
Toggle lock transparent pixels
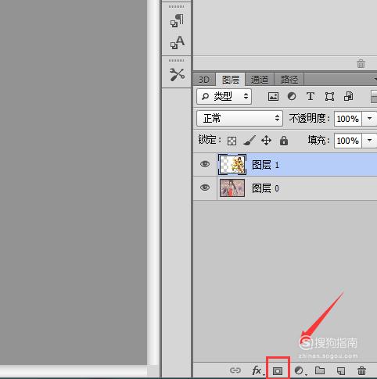tap(232, 141)
